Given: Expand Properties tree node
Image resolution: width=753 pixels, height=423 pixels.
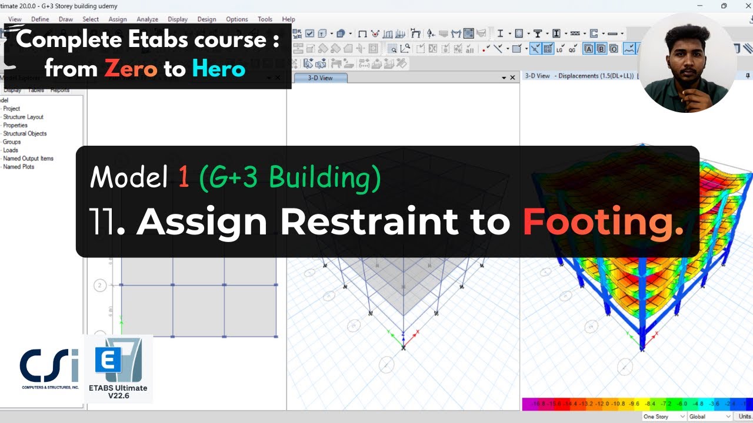Looking at the screenshot, I should [15, 125].
